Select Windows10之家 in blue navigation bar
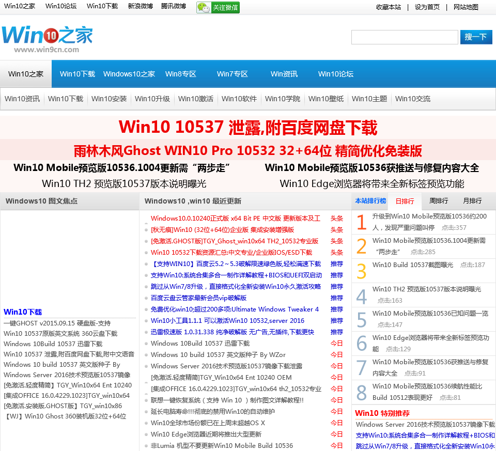Image resolution: width=496 pixels, height=451 pixels. tap(129, 74)
